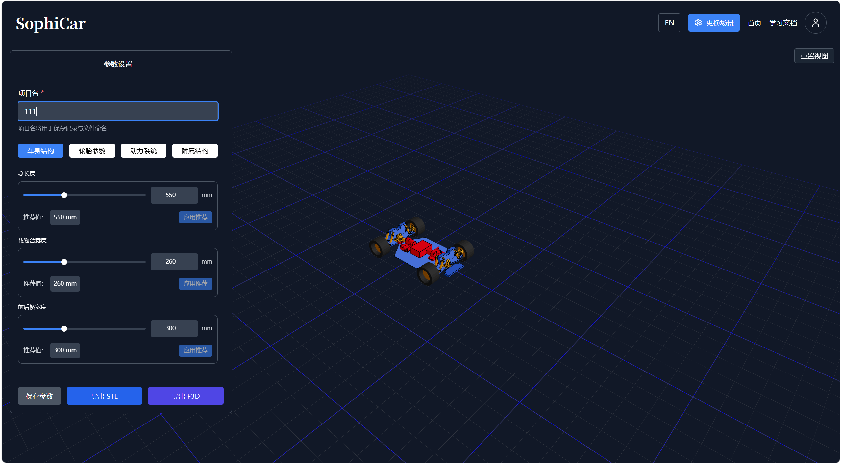Image resolution: width=841 pixels, height=463 pixels.
Task: Click the 300 mm recommended value badge
Action: [65, 350]
